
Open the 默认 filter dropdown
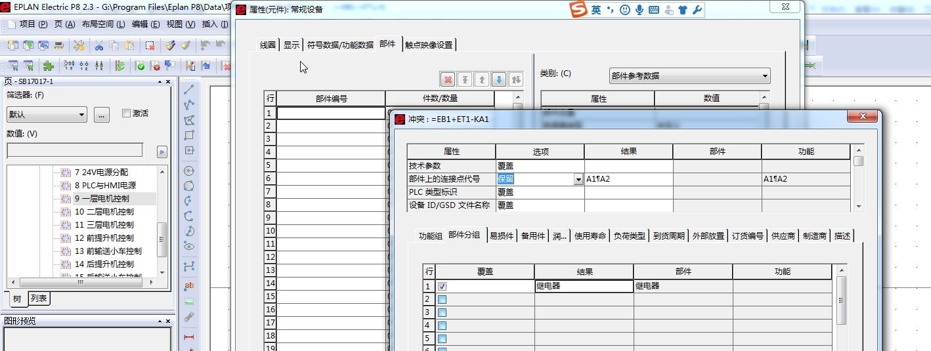point(47,115)
